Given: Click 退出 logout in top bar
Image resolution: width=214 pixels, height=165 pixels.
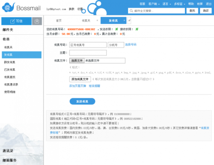Looking at the screenshot, I should [208, 4].
